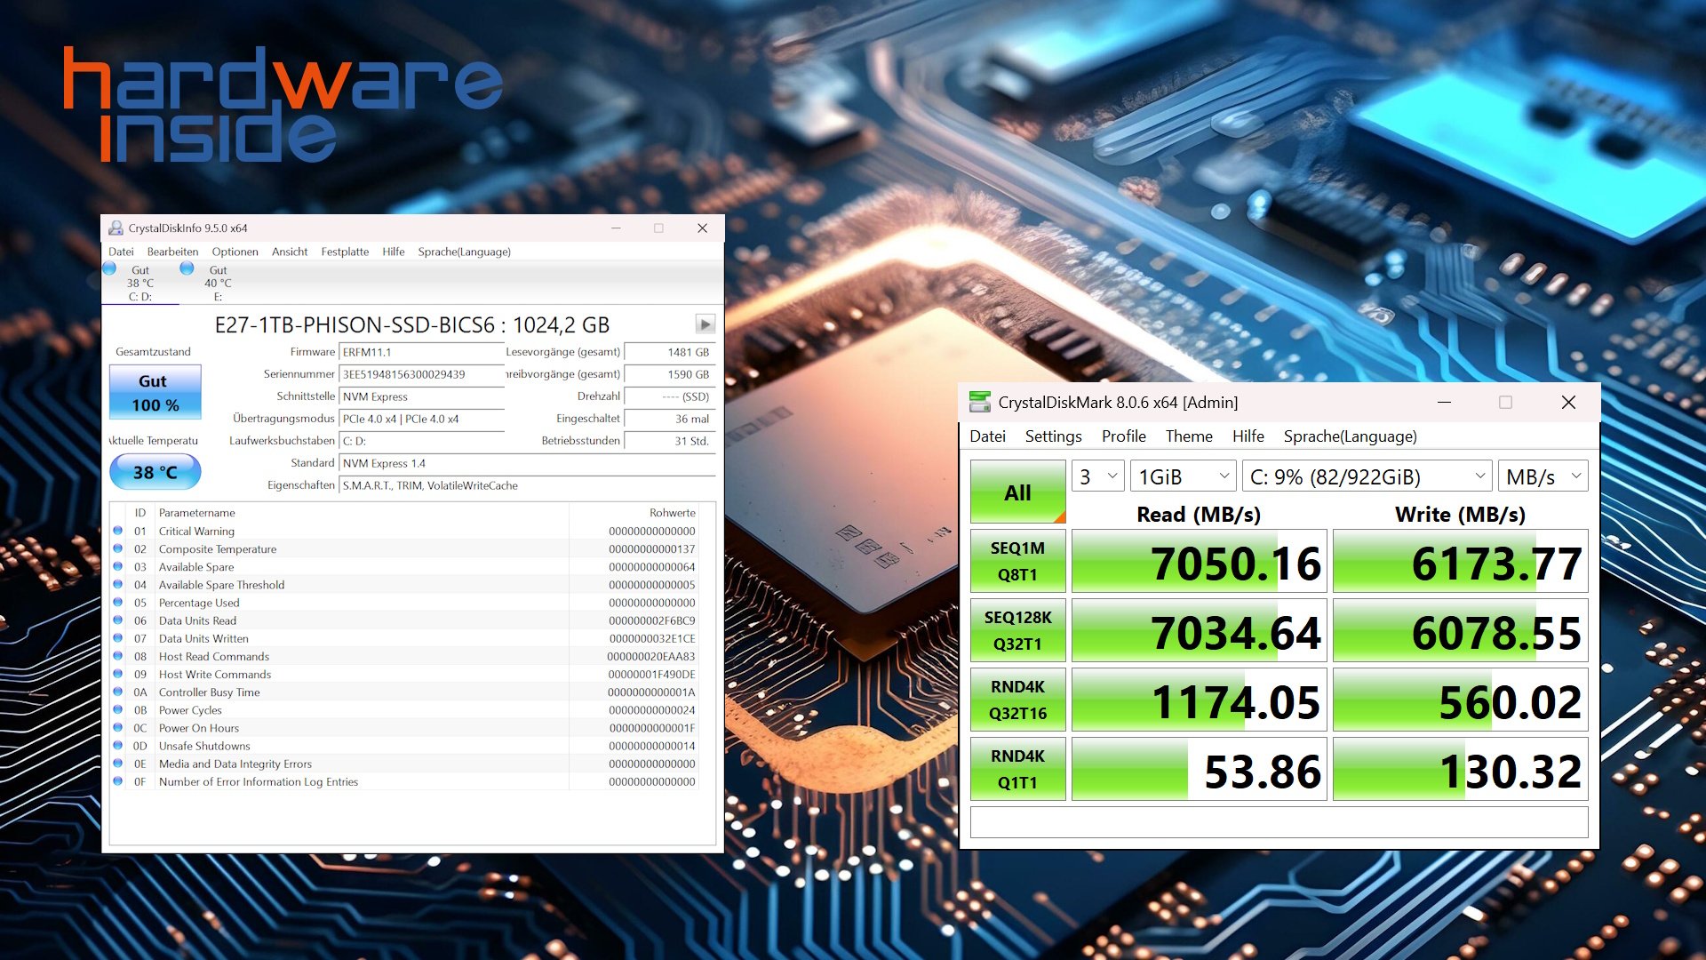Click the next disk arrow button
Viewport: 1706px width, 960px height.
[x=705, y=324]
